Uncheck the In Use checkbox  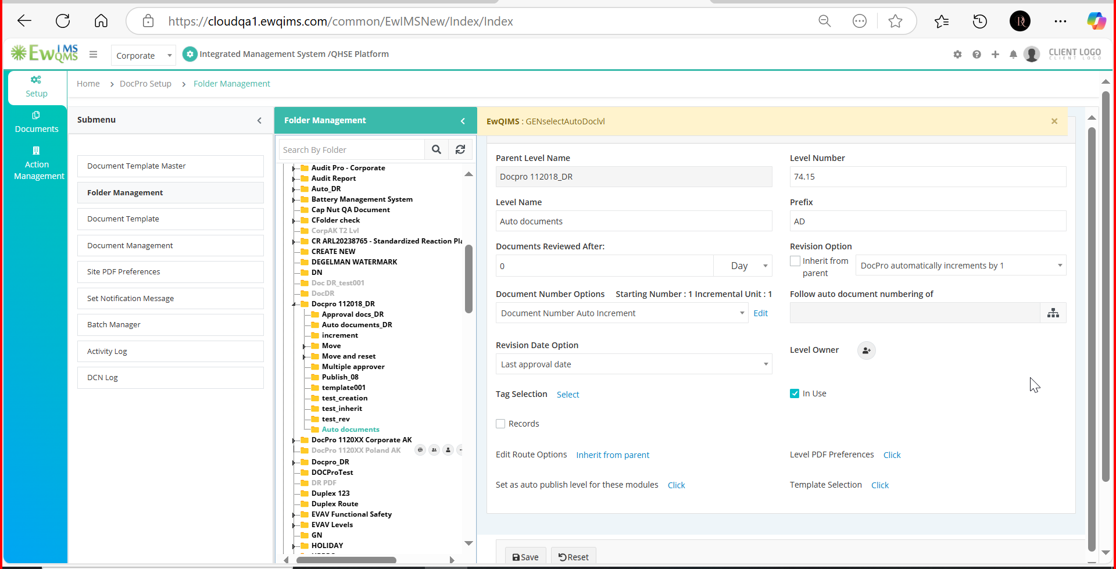coord(795,393)
